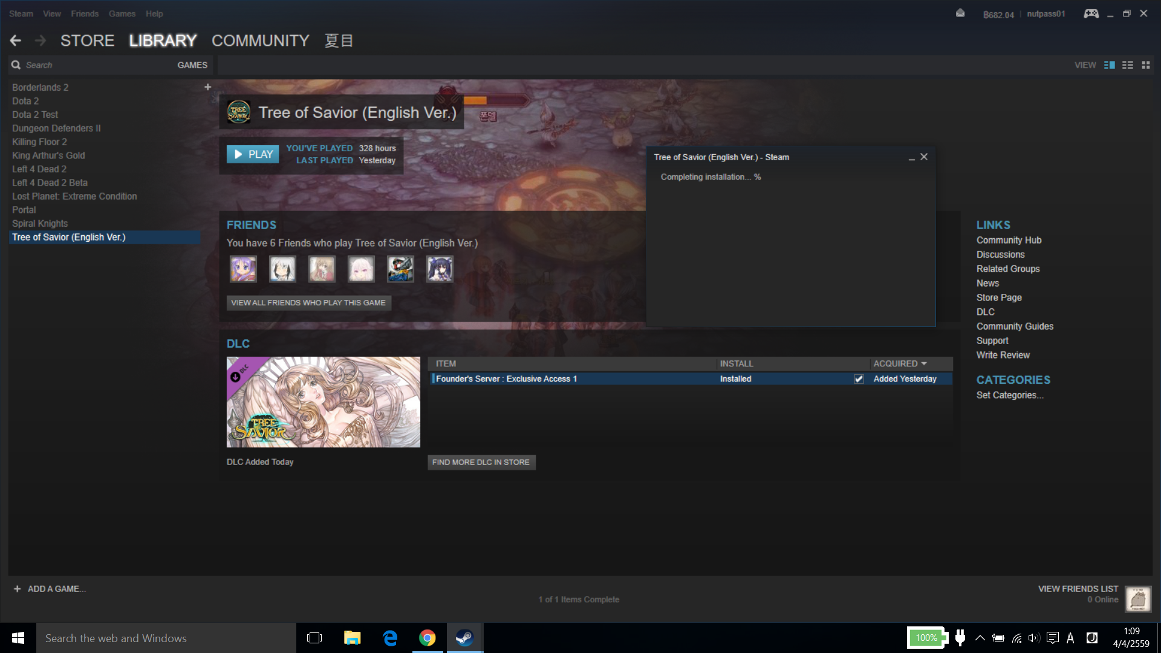Sort by ACQUIRED column arrow
Screen dimensions: 1161x653
[x=924, y=363]
